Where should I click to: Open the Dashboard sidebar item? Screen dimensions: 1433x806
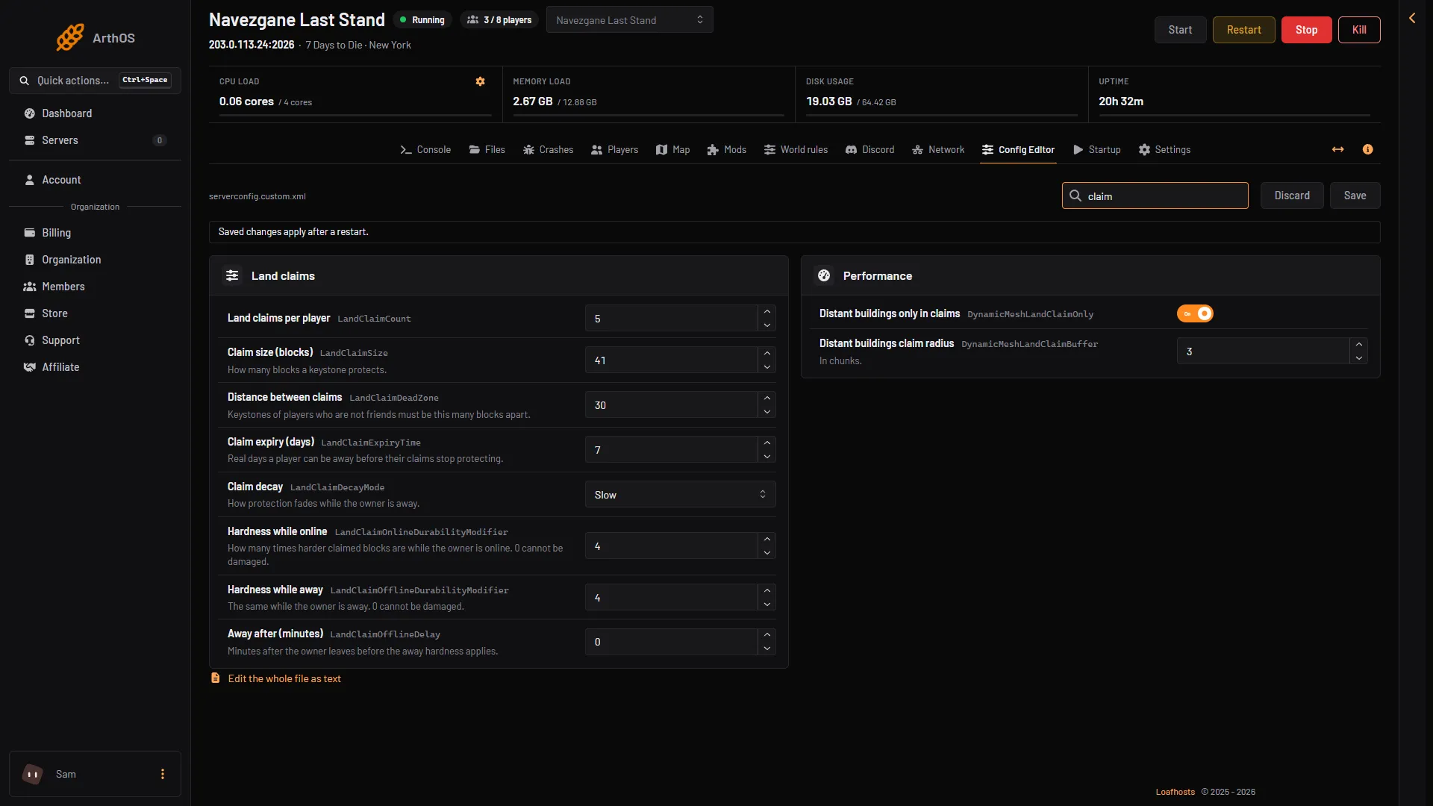pyautogui.click(x=95, y=113)
